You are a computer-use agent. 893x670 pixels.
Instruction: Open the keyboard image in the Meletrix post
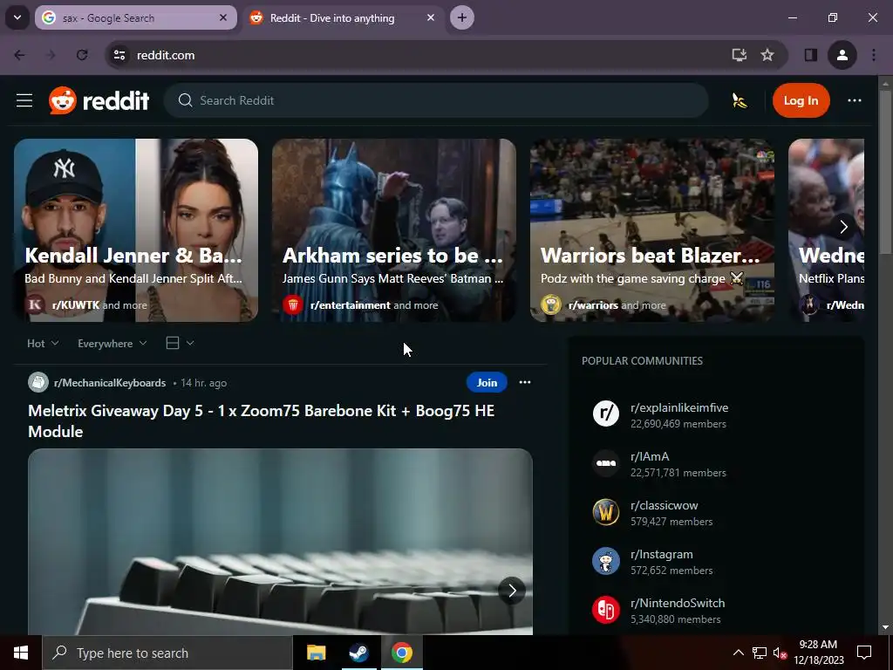[x=280, y=541]
